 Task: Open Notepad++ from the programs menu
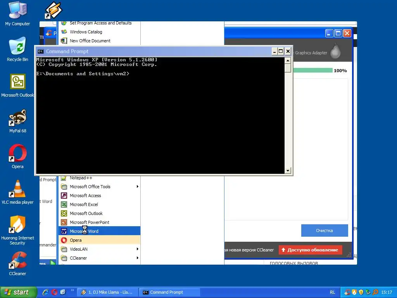point(100,178)
